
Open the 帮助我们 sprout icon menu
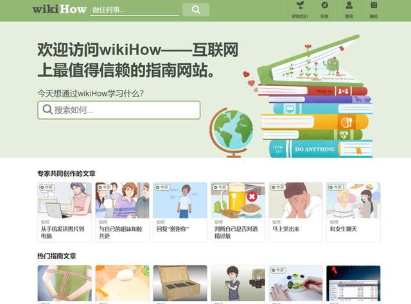click(300, 5)
